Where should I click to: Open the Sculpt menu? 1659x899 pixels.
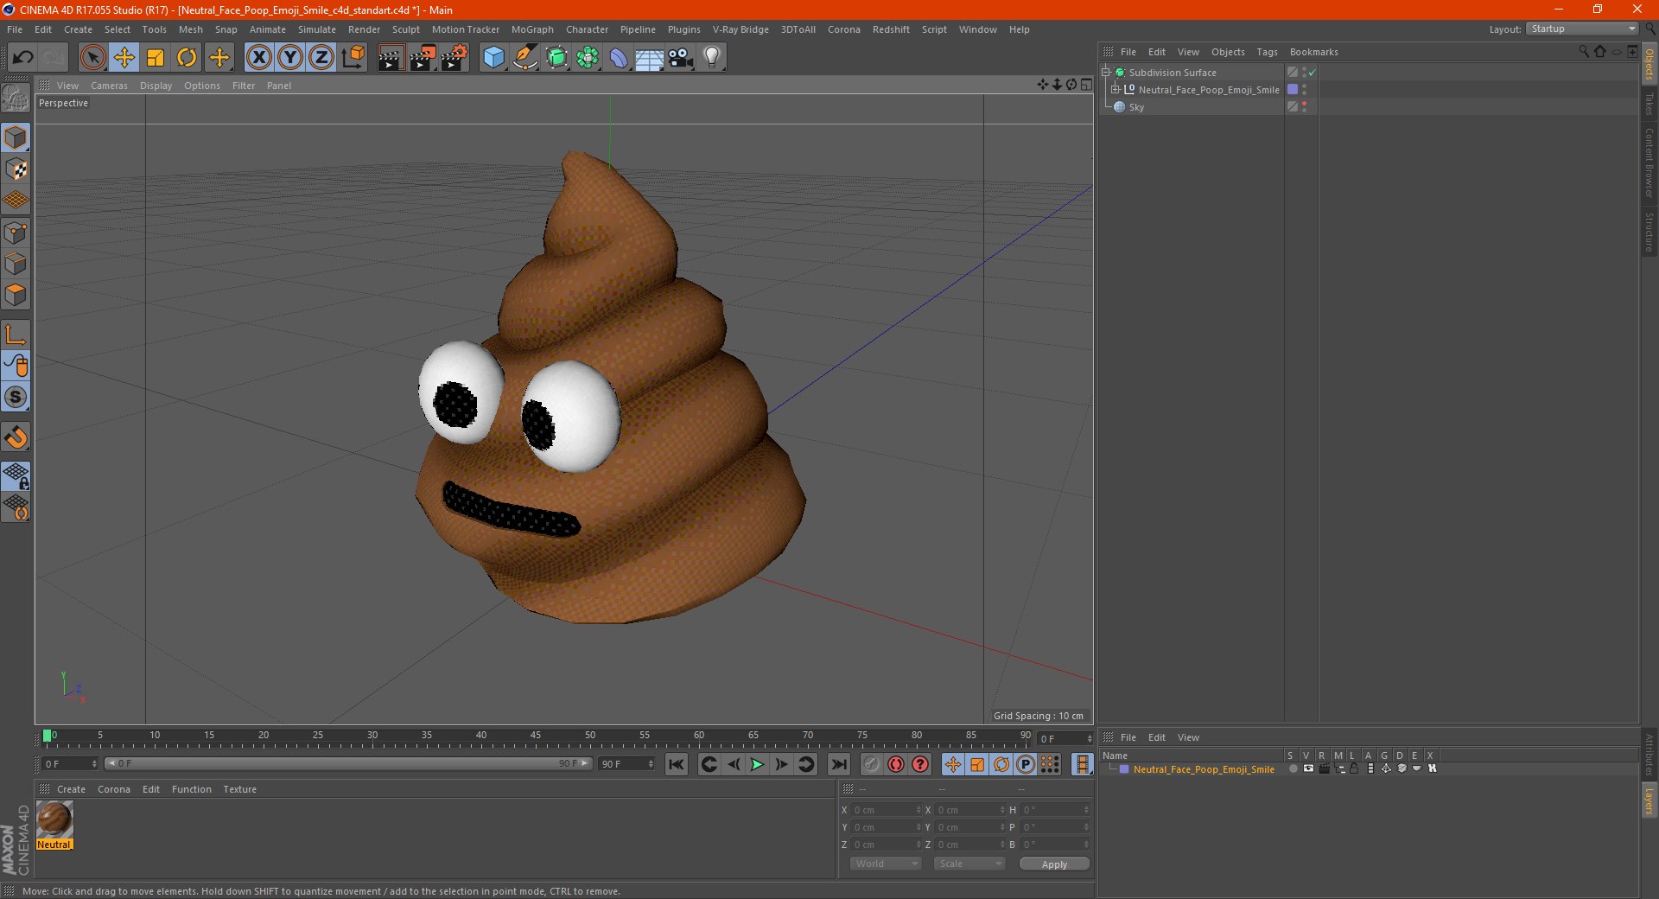(x=405, y=29)
